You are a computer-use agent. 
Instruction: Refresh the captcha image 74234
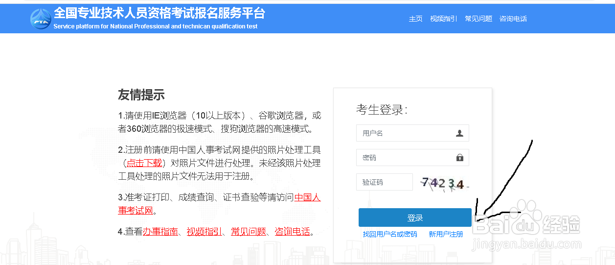(444, 183)
